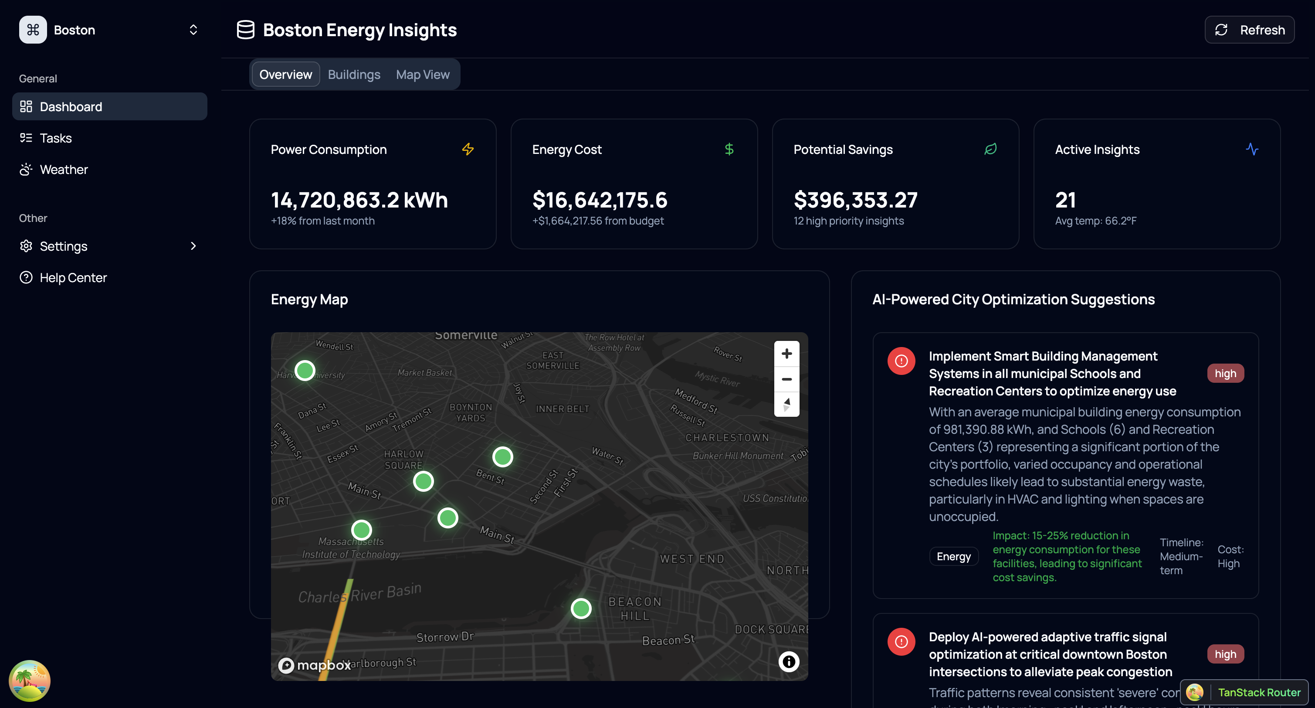Open the map attribution info icon

(788, 661)
